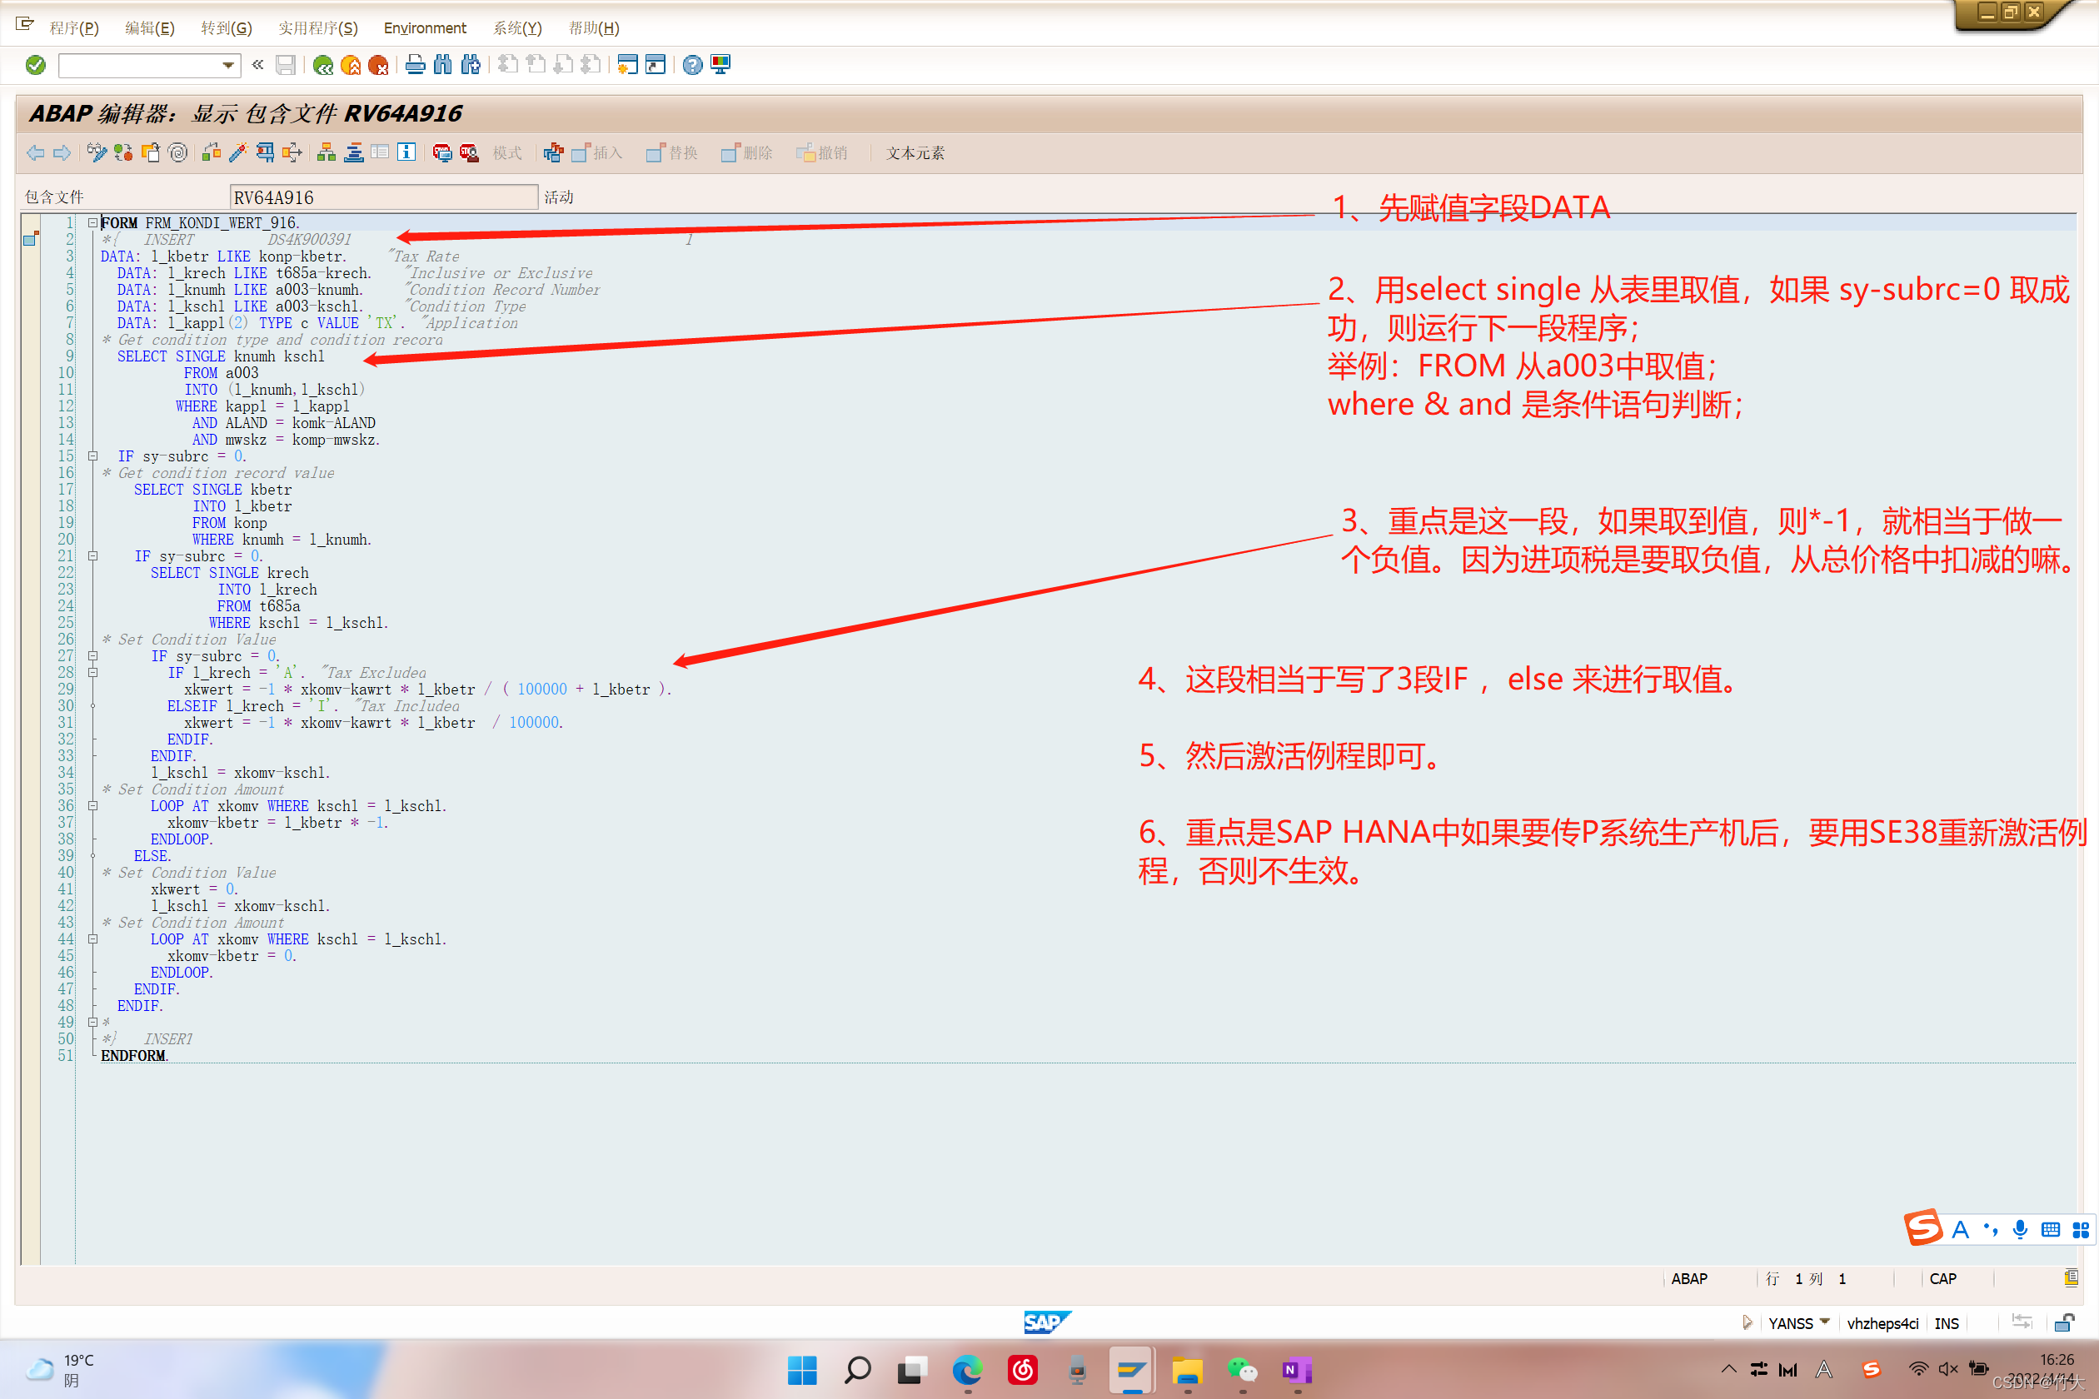Click the Find binoculars icon
The width and height of the screenshot is (2099, 1399).
(442, 65)
